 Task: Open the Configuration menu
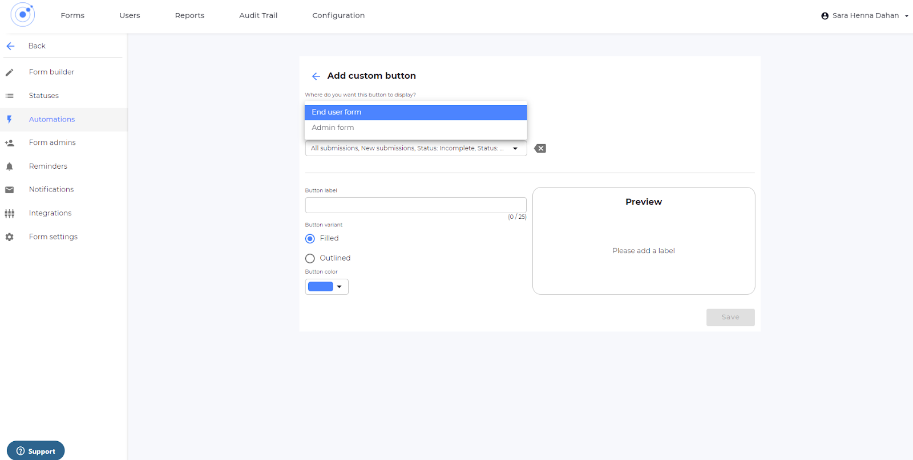pyautogui.click(x=338, y=15)
